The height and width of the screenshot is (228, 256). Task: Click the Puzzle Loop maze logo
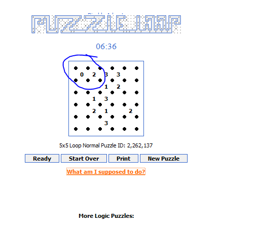(x=106, y=24)
